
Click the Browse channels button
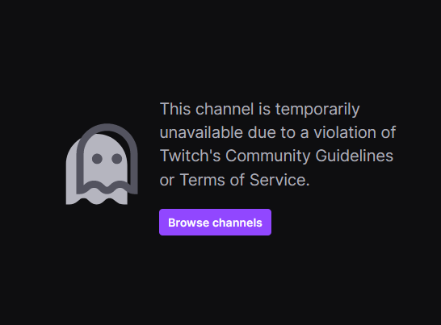[215, 223]
